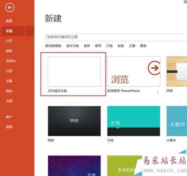Click suggested search 行业
Image resolution: width=187 pixels, height=176 pixels.
(x=110, y=46)
